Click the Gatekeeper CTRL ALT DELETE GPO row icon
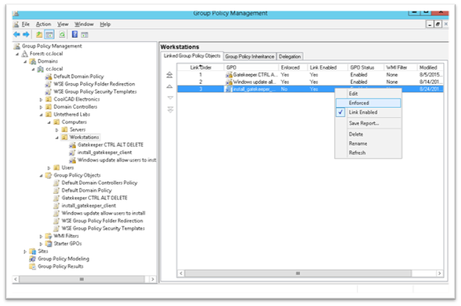This screenshot has height=306, width=461. (229, 75)
